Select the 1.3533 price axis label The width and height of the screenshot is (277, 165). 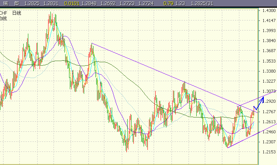pyautogui.click(x=269, y=61)
